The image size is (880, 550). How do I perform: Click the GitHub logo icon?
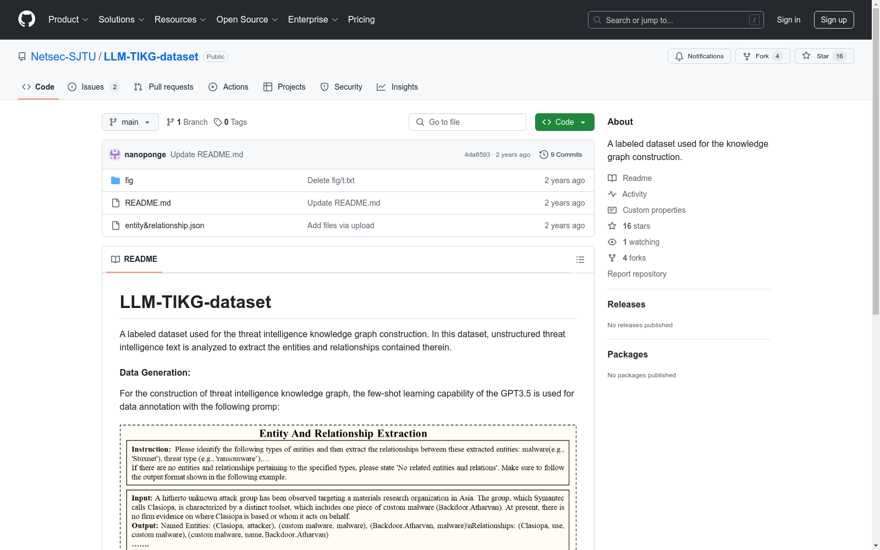[x=26, y=19]
